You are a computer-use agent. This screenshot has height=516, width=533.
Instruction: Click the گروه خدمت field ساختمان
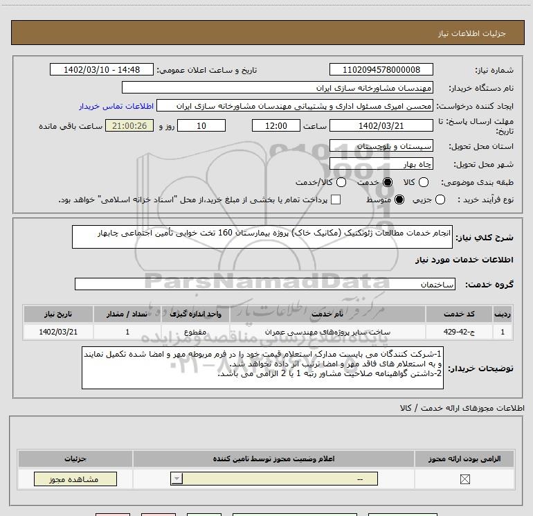(x=265, y=284)
